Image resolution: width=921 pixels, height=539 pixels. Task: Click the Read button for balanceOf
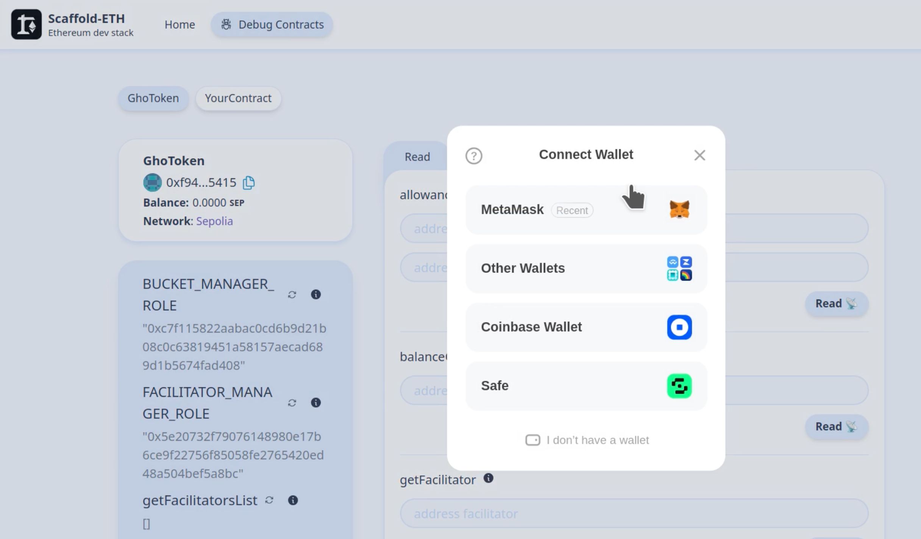(x=837, y=427)
